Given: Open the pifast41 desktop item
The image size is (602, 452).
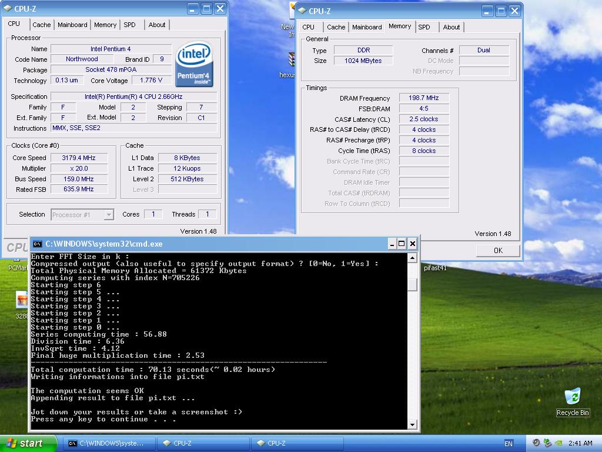Looking at the screenshot, I should pos(435,268).
